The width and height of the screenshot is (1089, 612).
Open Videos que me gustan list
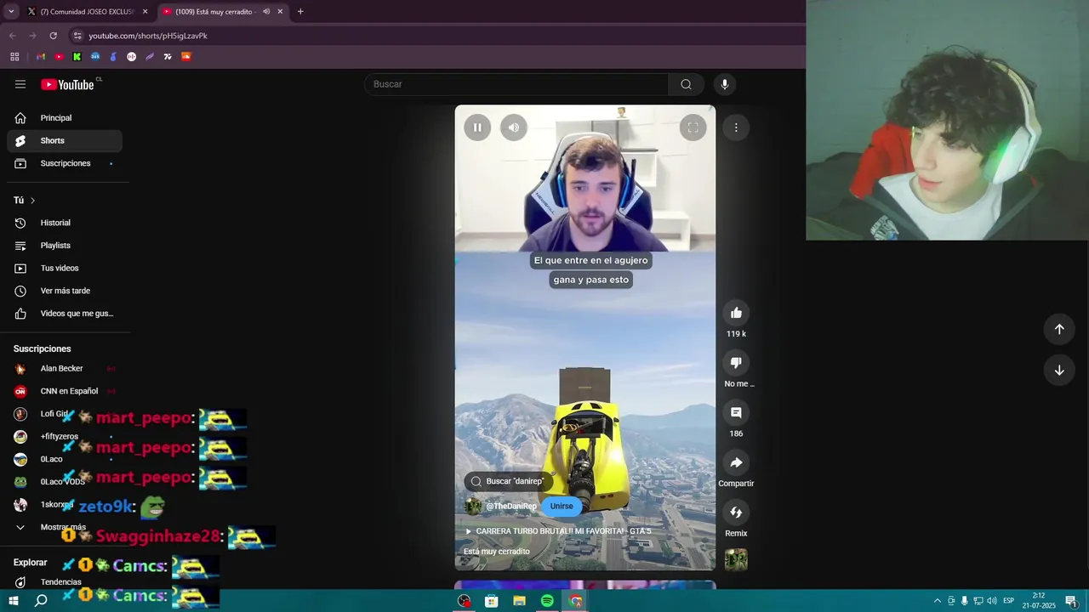click(x=65, y=314)
